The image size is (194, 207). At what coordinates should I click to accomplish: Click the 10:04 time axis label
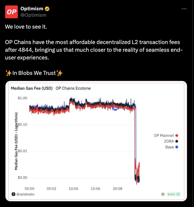click(73, 189)
